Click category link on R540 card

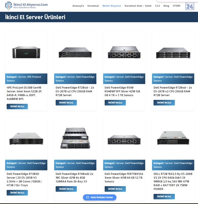[x=124, y=79]
